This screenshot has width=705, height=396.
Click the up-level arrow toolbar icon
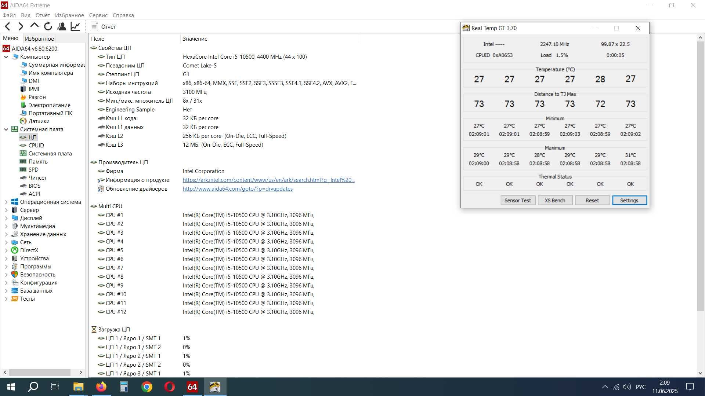point(35,26)
